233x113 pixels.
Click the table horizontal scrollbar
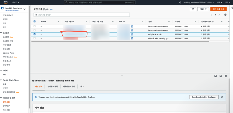click(120, 41)
